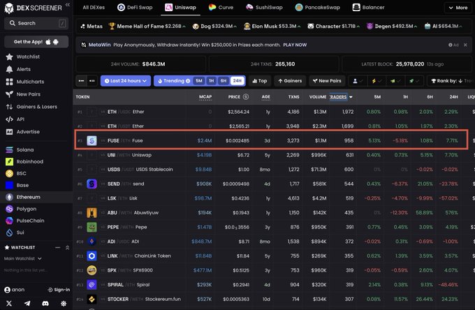The image size is (475, 310).
Task: Expand the Dog $324.9M meta
Action: pyautogui.click(x=214, y=27)
